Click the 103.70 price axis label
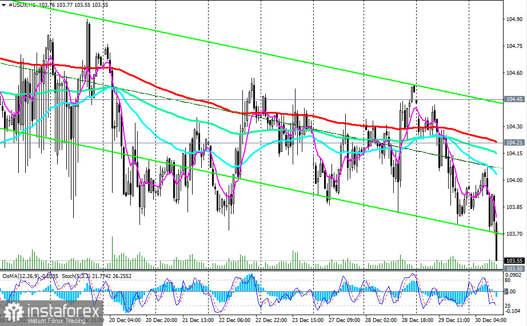This screenshot has height=326, width=527. point(514,234)
